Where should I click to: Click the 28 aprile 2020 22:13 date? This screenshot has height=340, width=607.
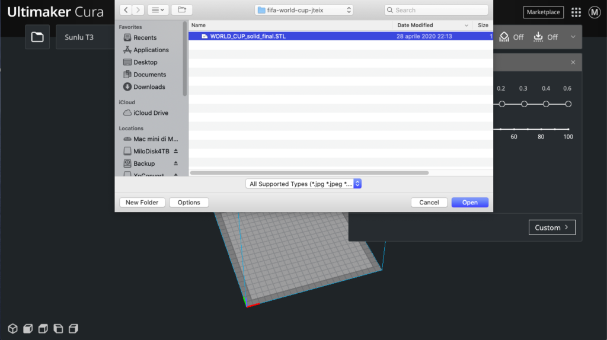point(424,36)
